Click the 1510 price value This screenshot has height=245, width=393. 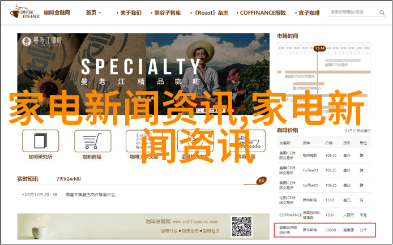point(330,200)
